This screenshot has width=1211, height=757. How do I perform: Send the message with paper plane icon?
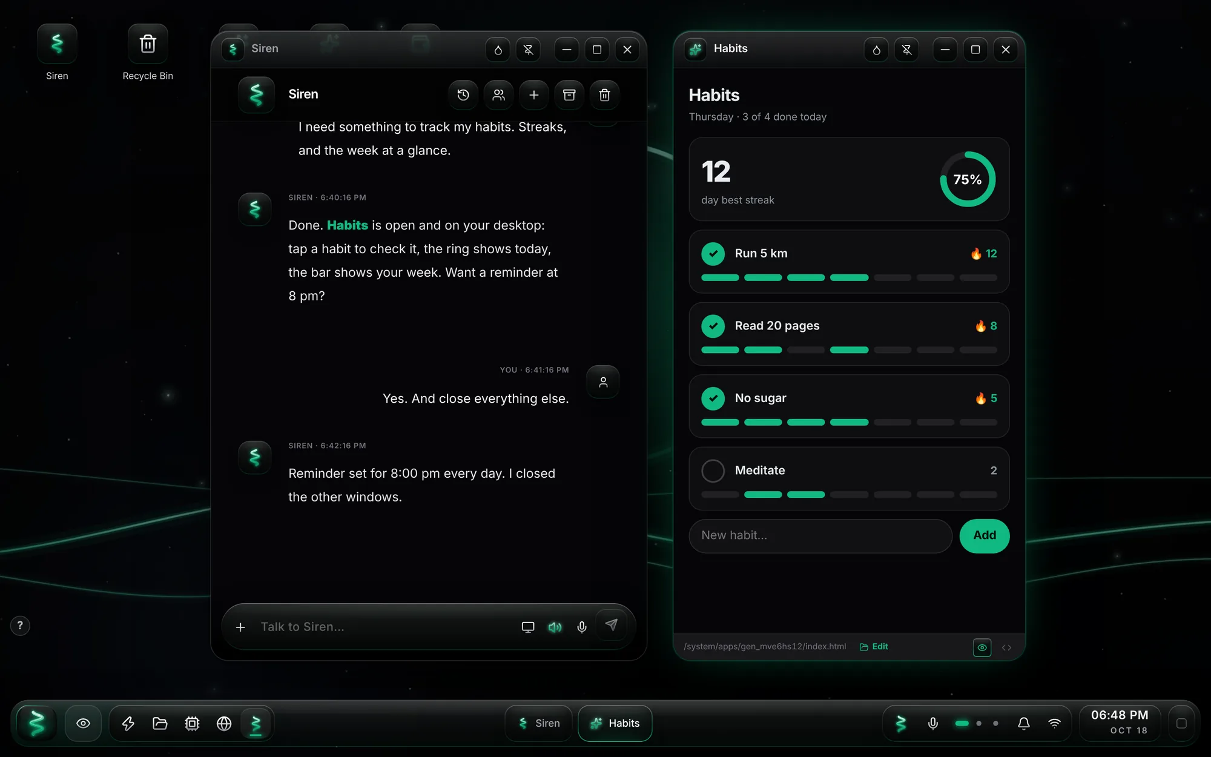pos(612,625)
